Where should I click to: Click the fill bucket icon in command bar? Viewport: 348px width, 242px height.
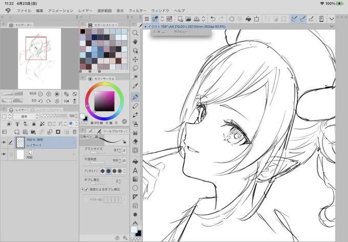coord(248,19)
